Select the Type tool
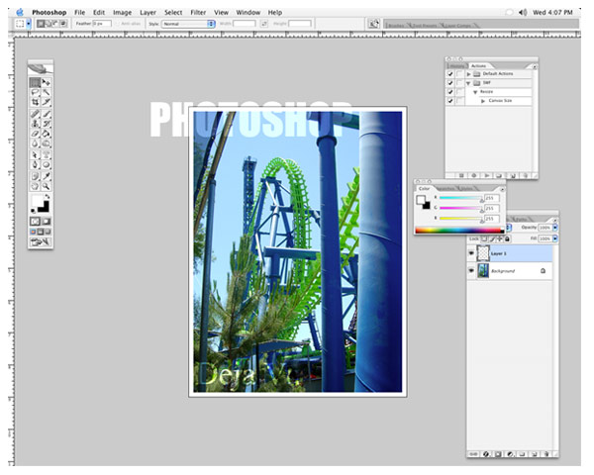Image resolution: width=594 pixels, height=475 pixels. click(x=47, y=155)
